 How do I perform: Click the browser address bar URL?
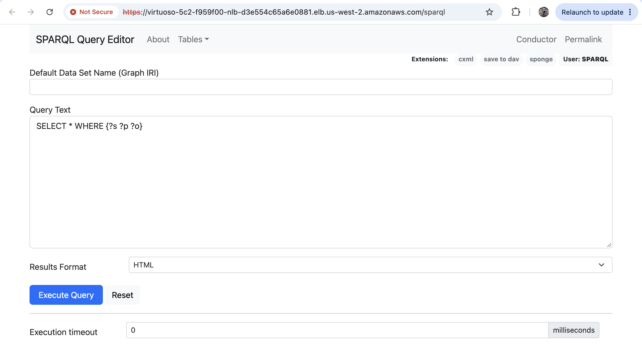pos(284,12)
